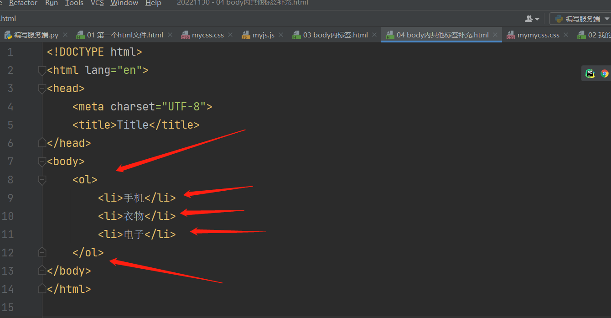Click the HTML file icon on 03 body内标签.html tab

click(x=296, y=35)
